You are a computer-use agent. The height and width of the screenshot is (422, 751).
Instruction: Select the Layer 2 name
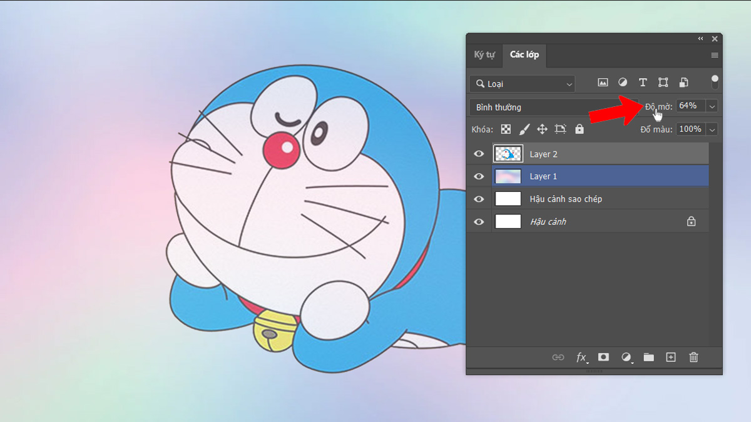(x=543, y=154)
